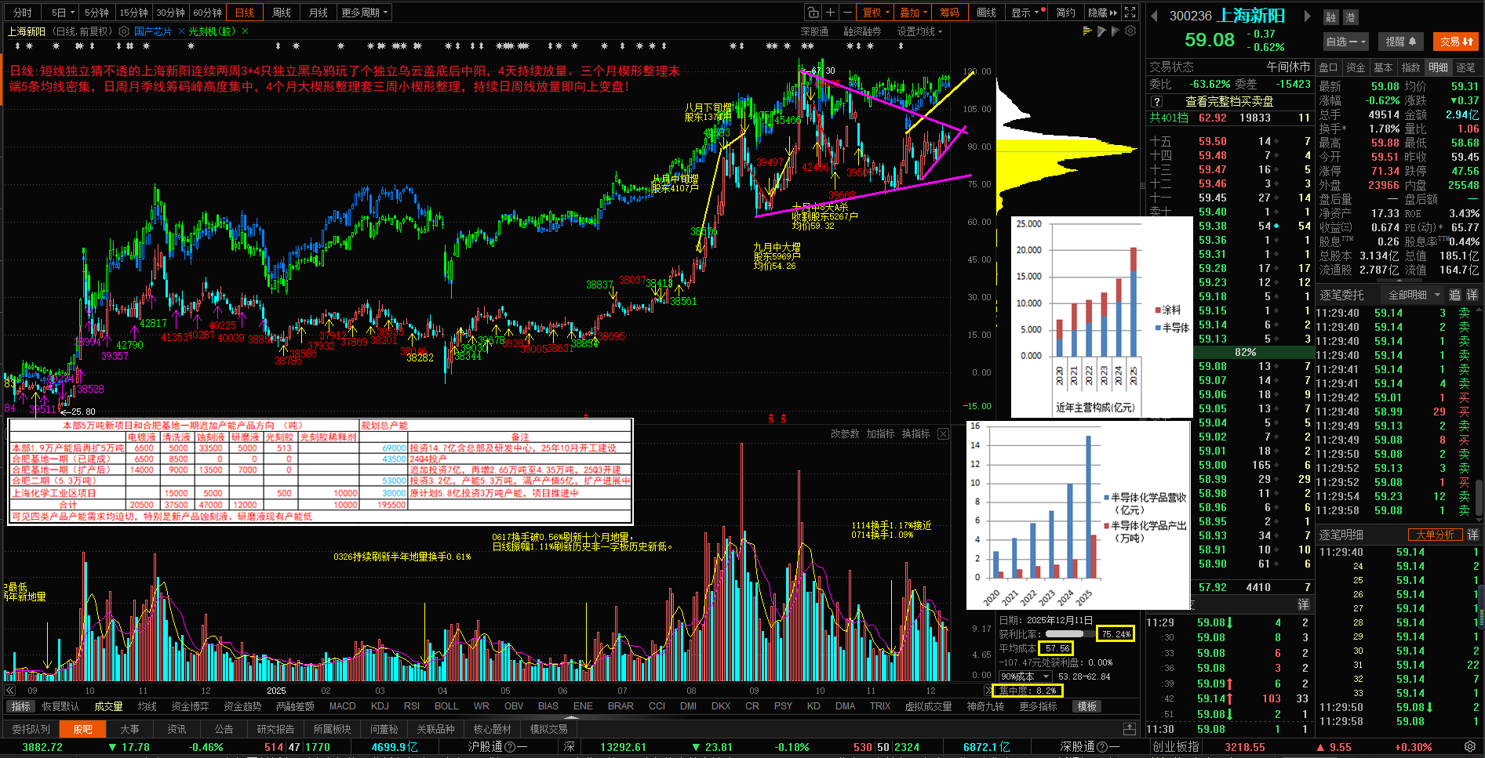
Task: Go to the previous stock arrow
Action: [x=1155, y=16]
